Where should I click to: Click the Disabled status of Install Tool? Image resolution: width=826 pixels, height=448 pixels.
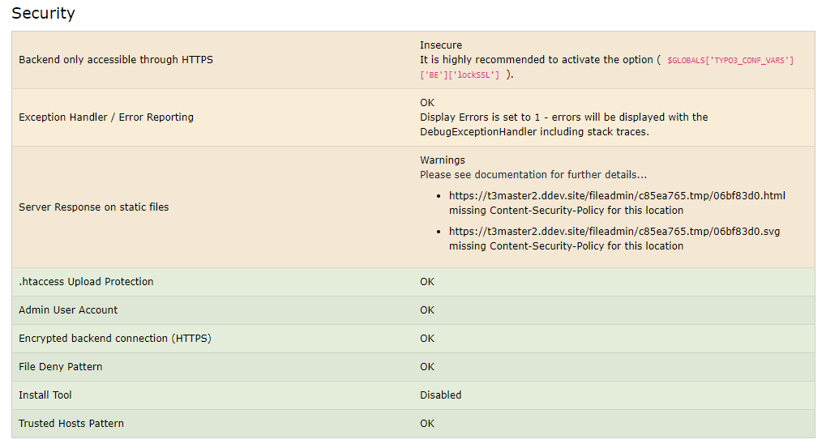(440, 395)
